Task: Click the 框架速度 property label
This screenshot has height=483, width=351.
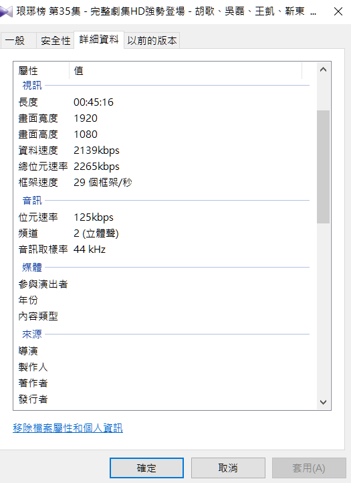Action: [x=38, y=183]
